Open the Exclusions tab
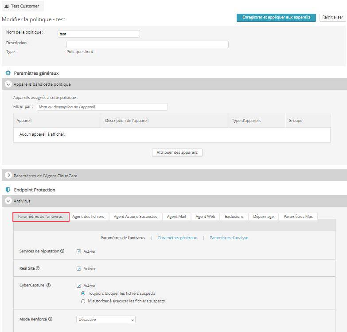The width and height of the screenshot is (347, 332). tap(234, 217)
